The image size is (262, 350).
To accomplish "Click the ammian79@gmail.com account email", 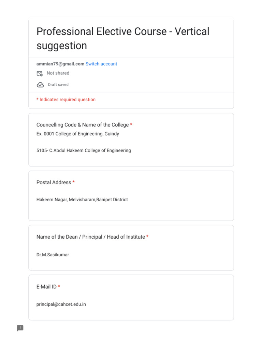I will (x=60, y=64).
